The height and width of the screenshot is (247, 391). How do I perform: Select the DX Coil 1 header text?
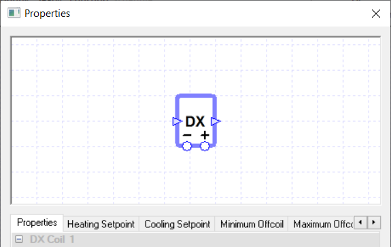tap(52, 240)
